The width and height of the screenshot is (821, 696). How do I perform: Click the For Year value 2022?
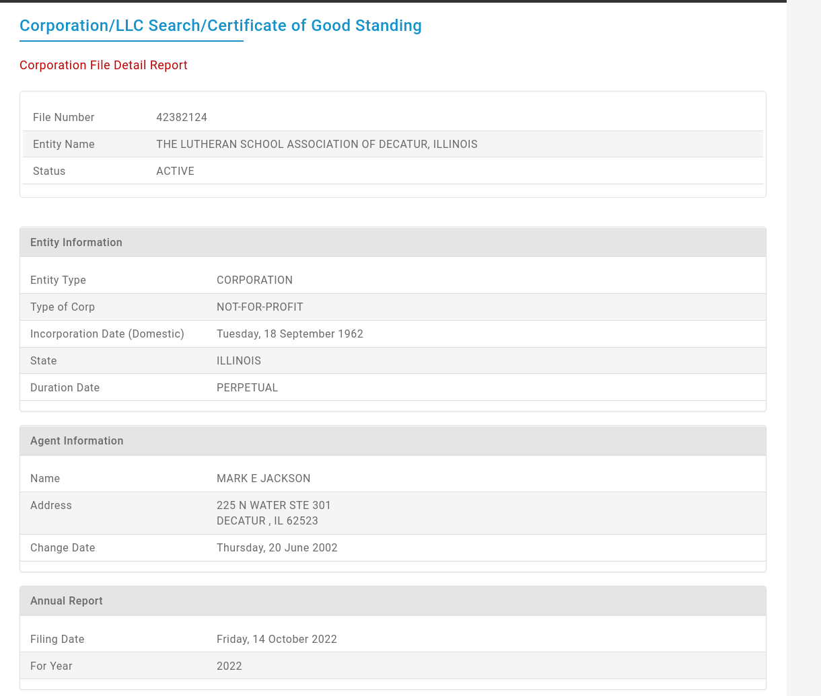[x=229, y=666]
